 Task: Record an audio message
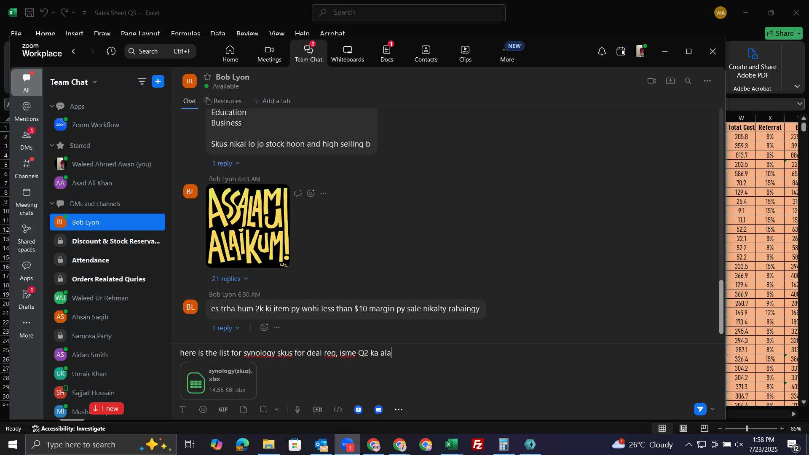tap(297, 409)
